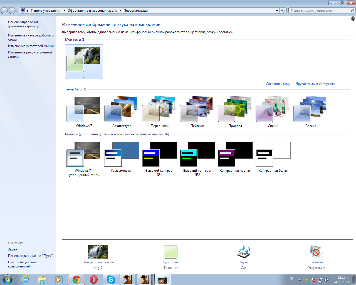Click Персонализация breadcrumb segment
Image resolution: width=356 pixels, height=285 pixels.
tap(136, 11)
